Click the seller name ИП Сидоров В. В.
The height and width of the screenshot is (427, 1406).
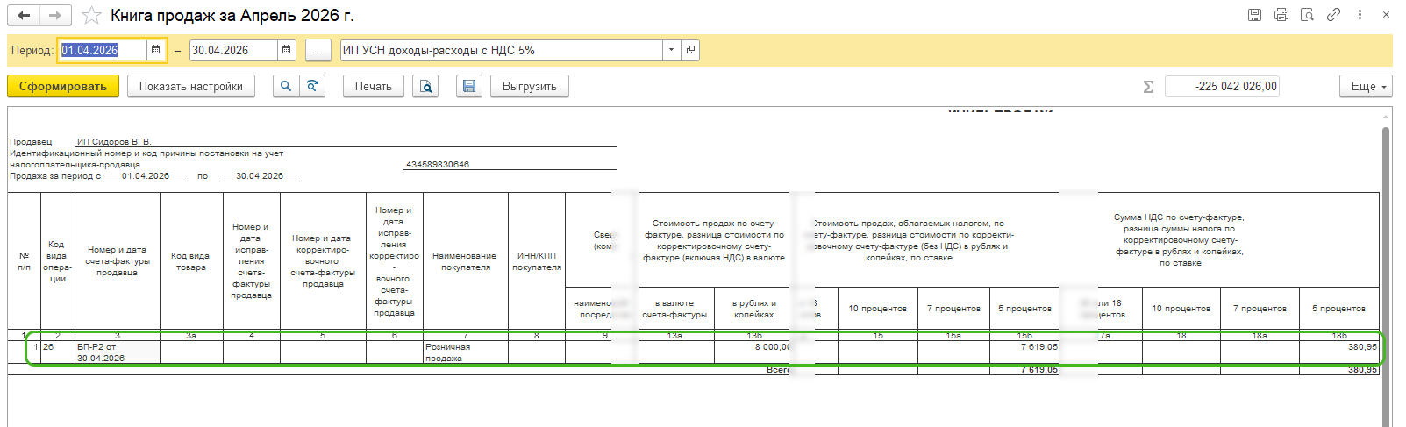(114, 141)
